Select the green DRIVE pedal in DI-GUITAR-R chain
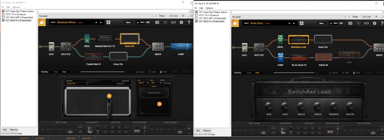 (x=280, y=39)
